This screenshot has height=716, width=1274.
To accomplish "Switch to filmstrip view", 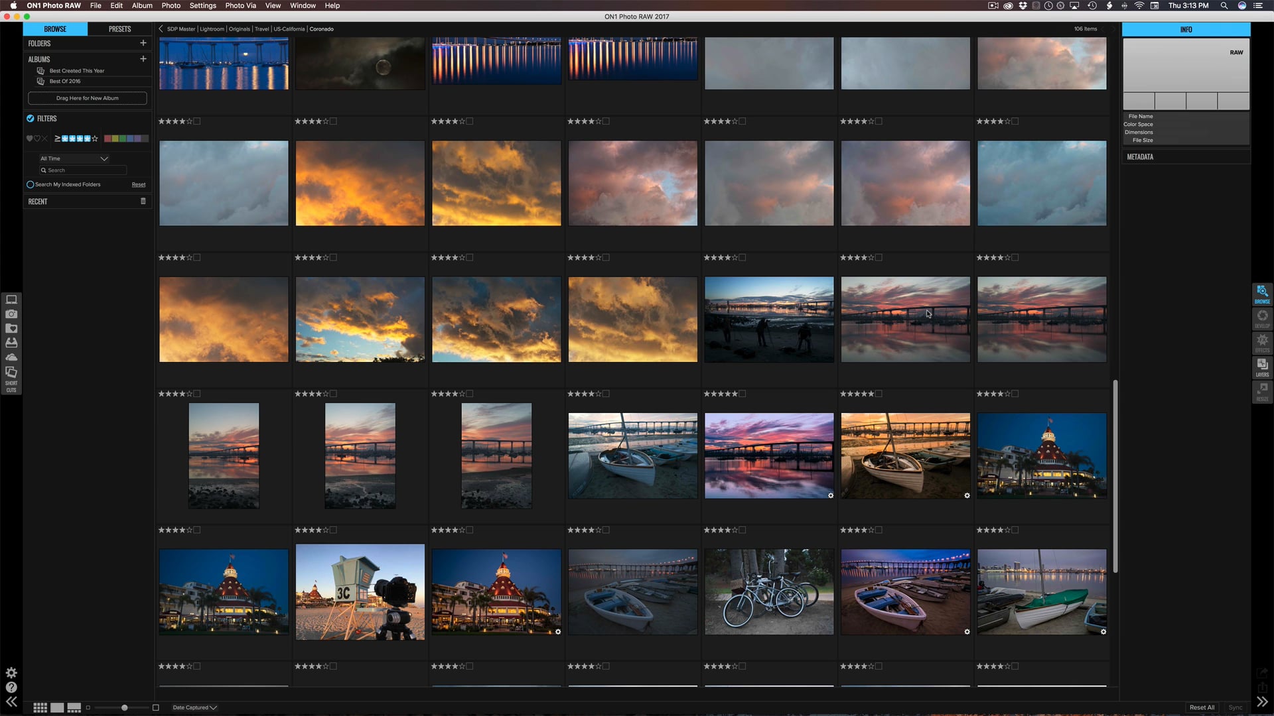I will pos(74,707).
